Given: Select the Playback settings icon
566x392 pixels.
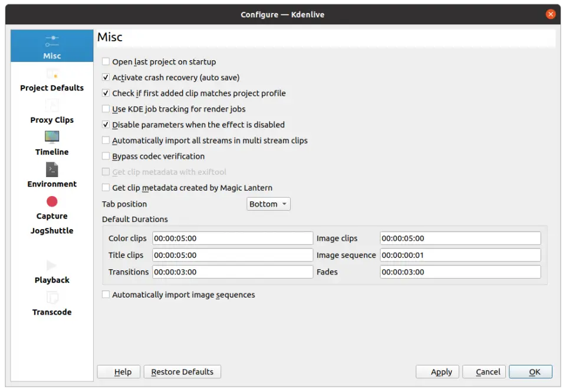Looking at the screenshot, I should tap(51, 273).
